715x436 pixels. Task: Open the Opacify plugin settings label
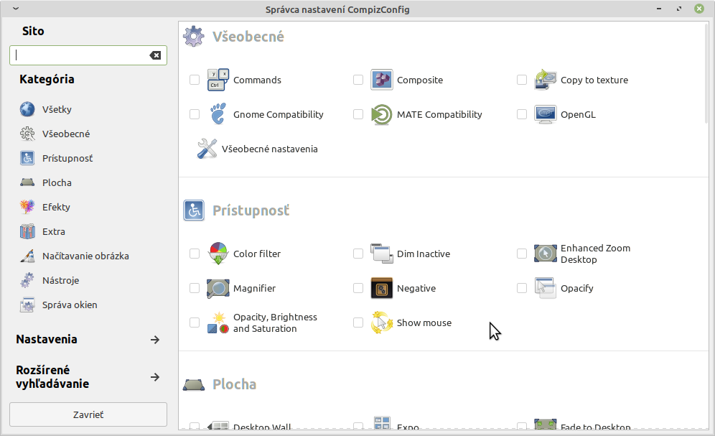coord(577,289)
